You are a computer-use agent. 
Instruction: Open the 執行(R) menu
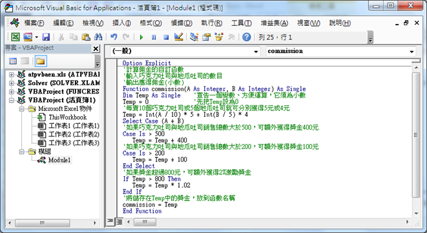pos(212,23)
